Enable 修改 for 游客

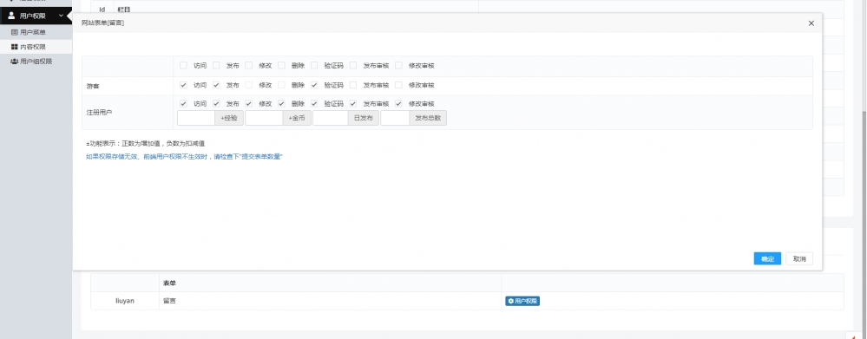click(x=249, y=86)
